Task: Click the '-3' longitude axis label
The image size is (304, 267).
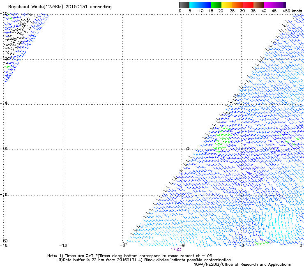Action: click(242, 246)
